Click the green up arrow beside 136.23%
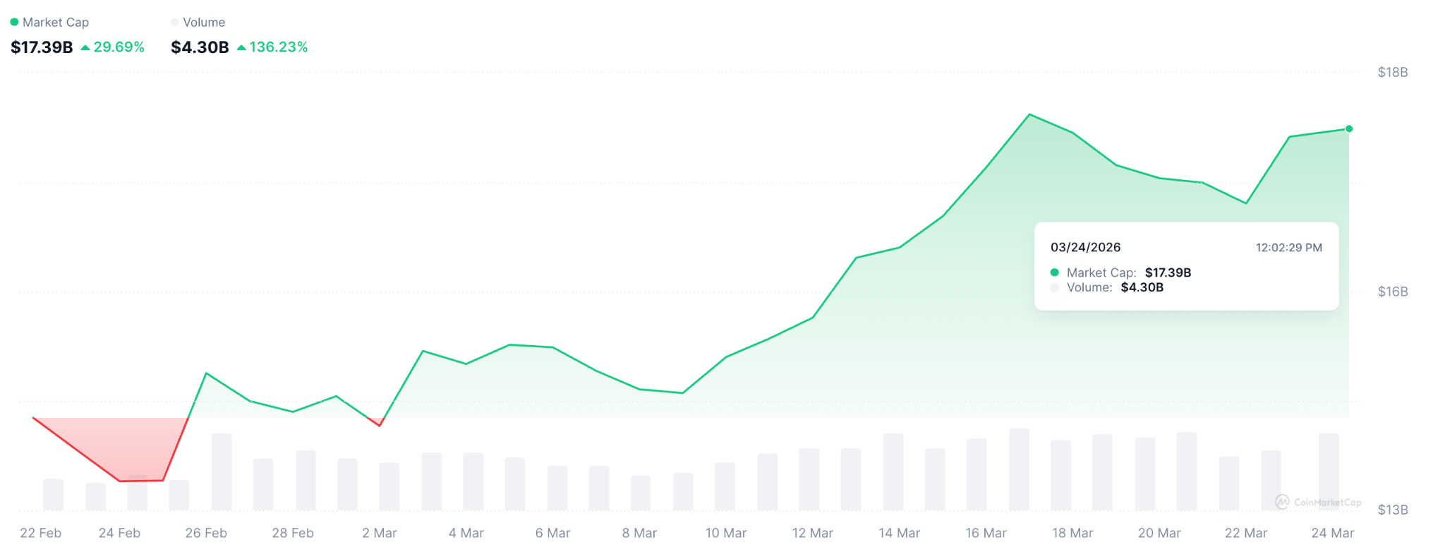The height and width of the screenshot is (559, 1445). pos(241,47)
